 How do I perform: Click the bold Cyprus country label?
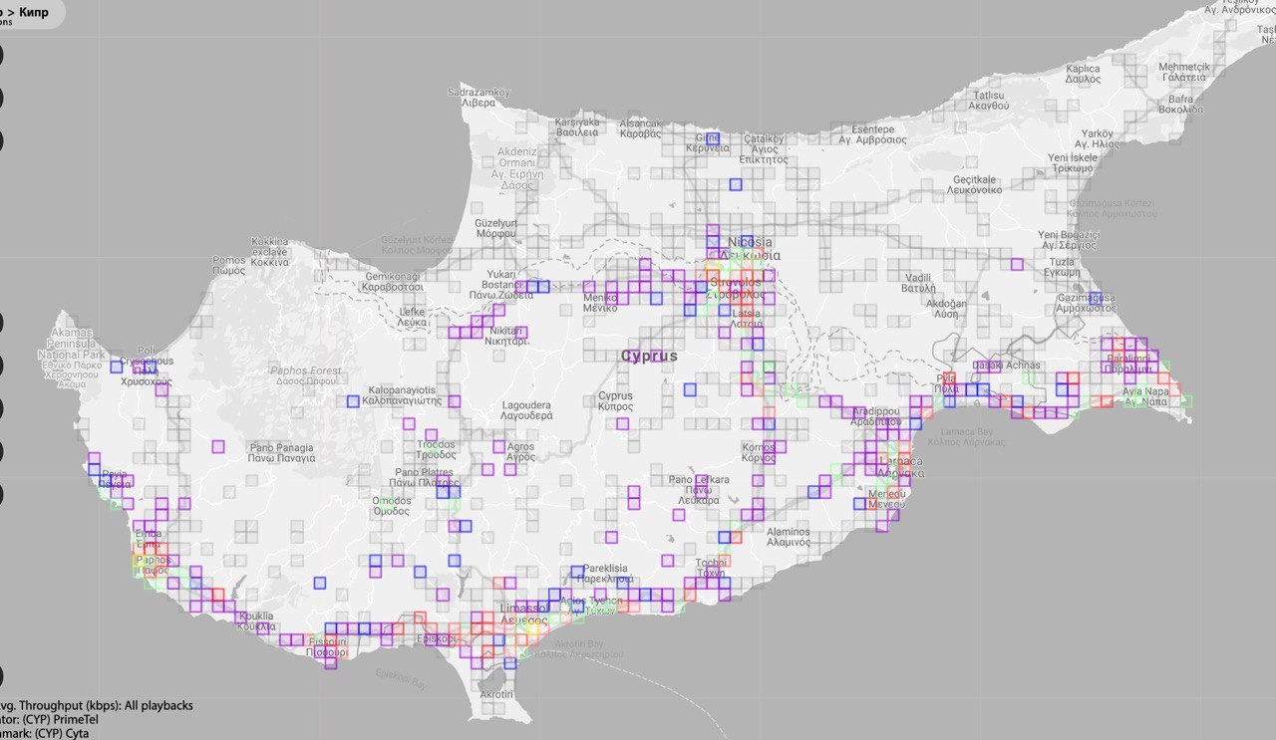click(x=649, y=356)
